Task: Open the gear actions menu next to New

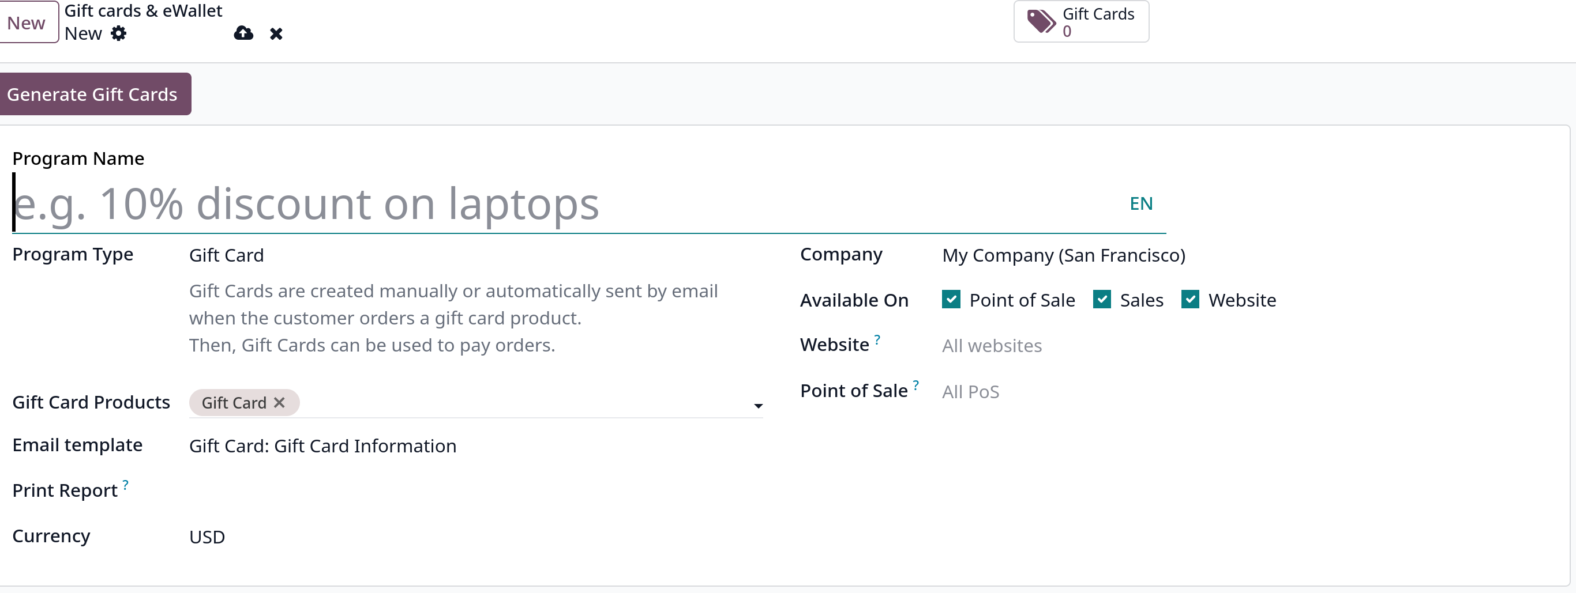Action: (119, 33)
